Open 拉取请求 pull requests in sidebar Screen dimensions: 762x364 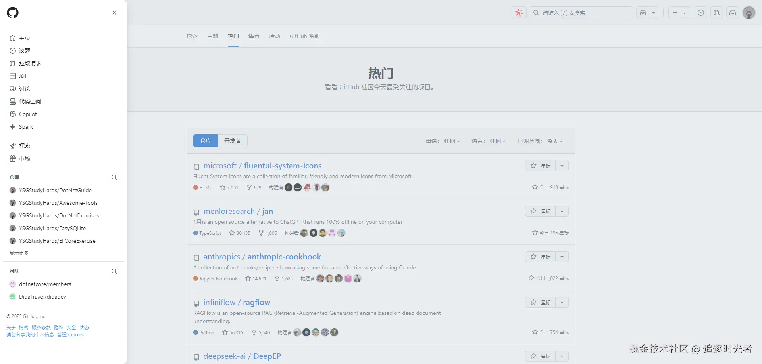coord(63,63)
